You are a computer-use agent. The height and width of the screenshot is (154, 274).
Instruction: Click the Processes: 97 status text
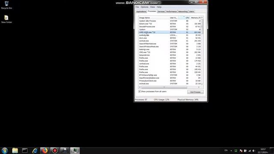click(x=141, y=100)
